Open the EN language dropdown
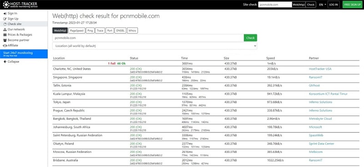Image resolution: width=364 pixels, height=167 pixels. click(x=323, y=5)
